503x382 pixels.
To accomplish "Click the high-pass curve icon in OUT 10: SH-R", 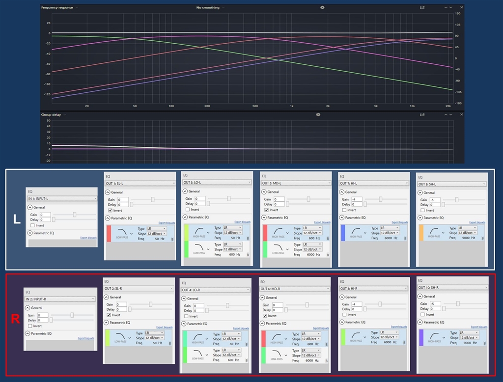I will 434,336.
